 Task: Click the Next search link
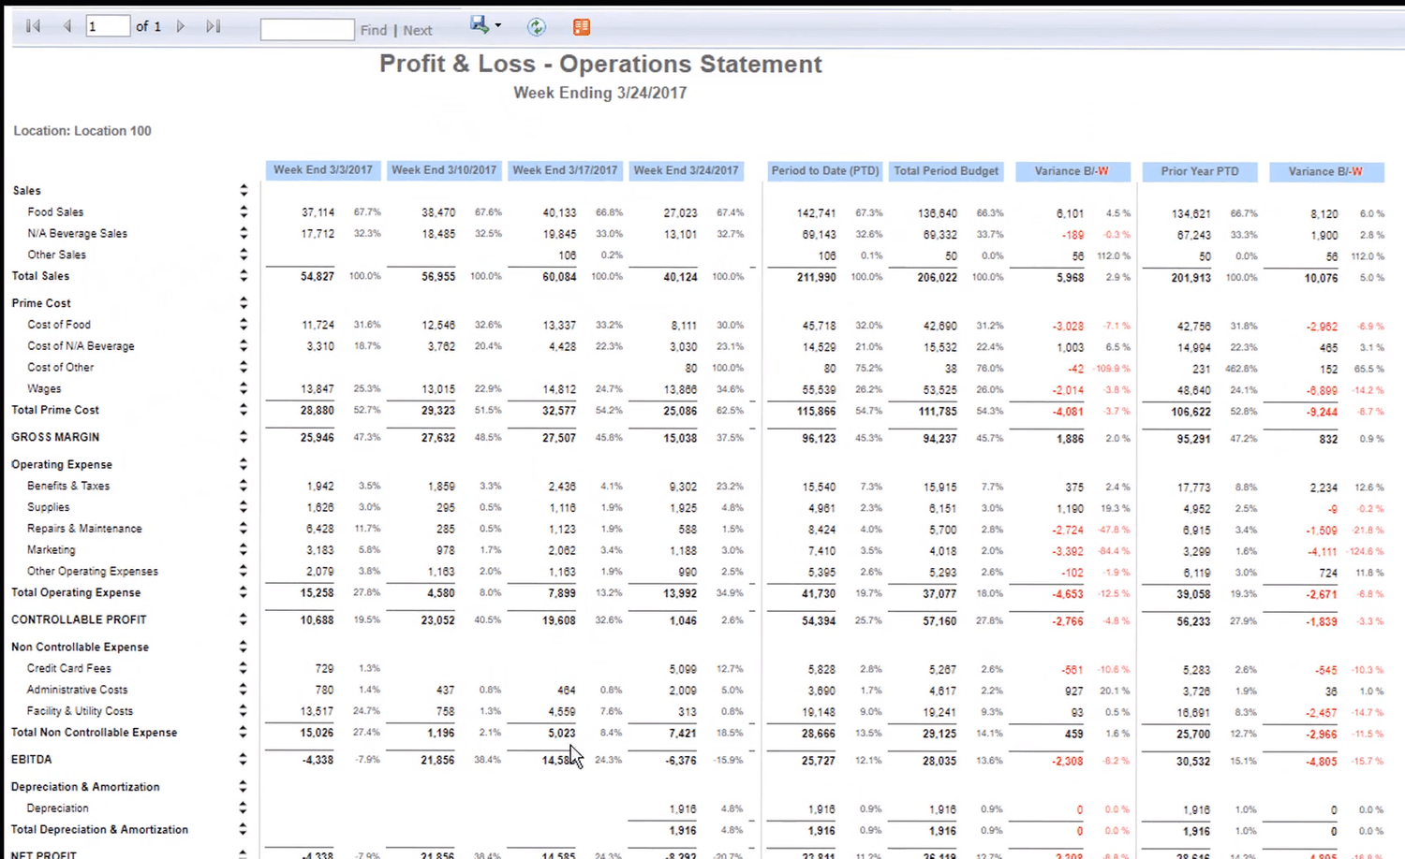[x=417, y=29]
